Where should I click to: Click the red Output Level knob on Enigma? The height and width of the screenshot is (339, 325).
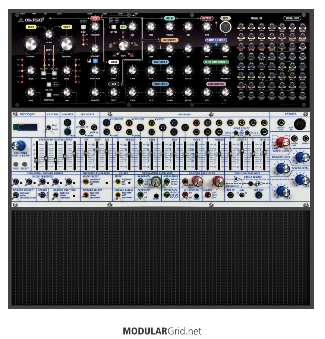[284, 142]
